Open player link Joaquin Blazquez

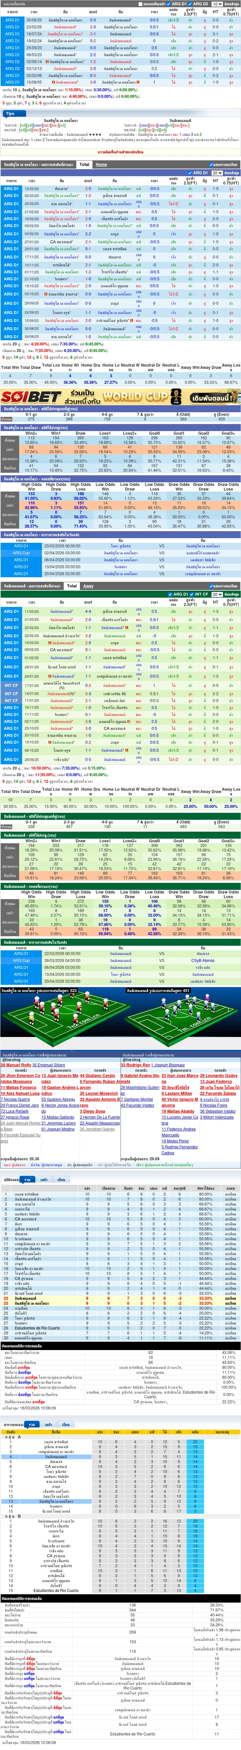click(169, 1064)
